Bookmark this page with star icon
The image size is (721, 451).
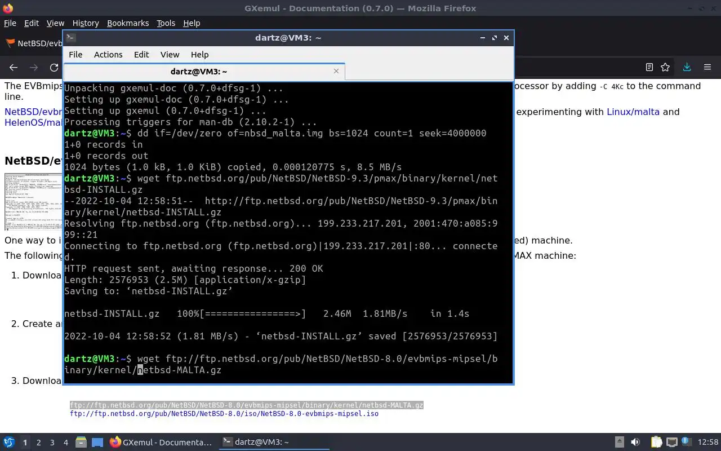[x=665, y=67]
